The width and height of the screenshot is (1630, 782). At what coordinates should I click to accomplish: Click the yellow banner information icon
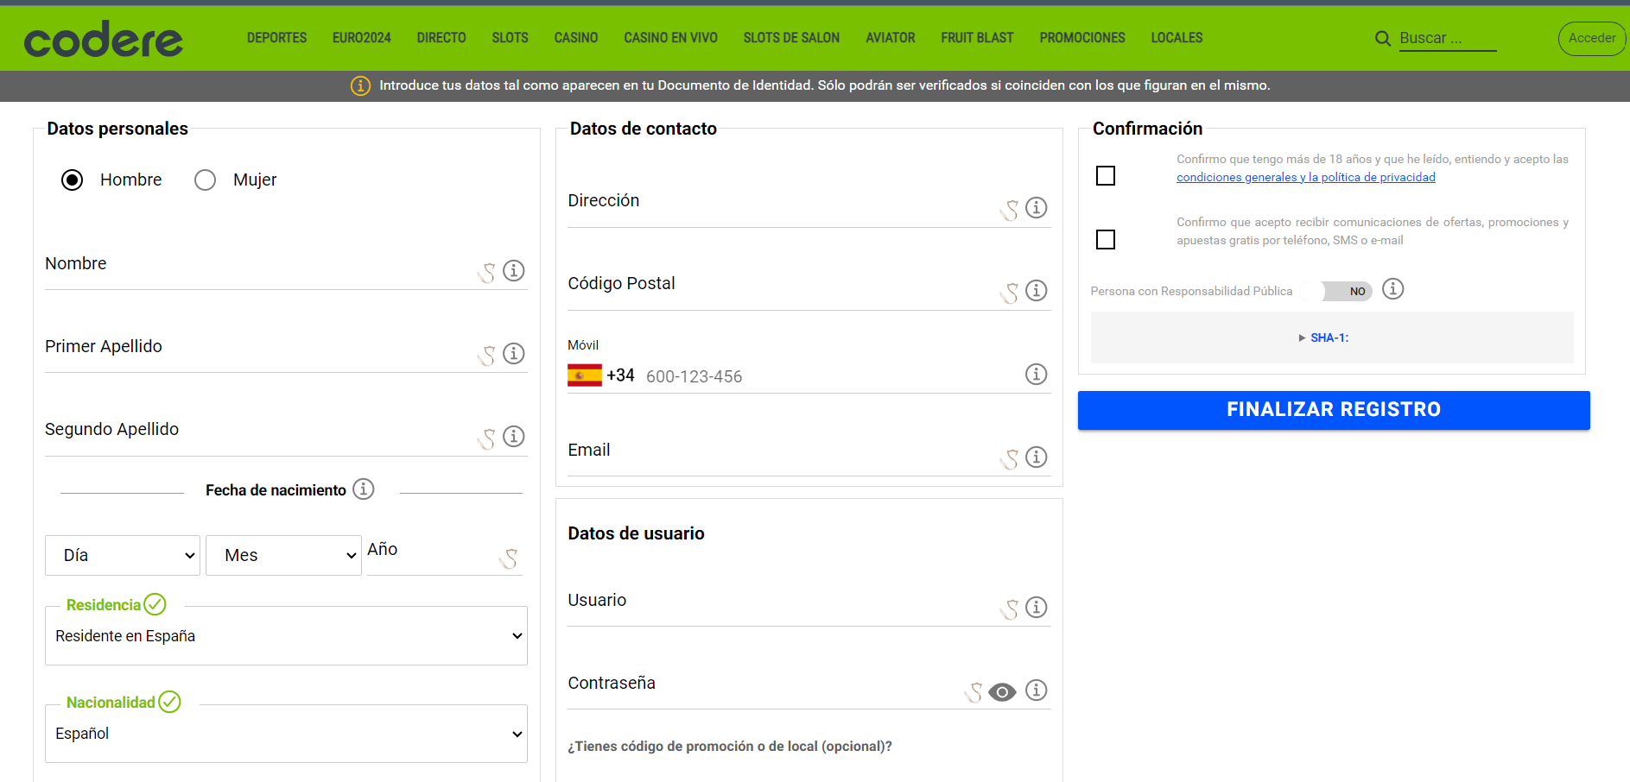click(360, 85)
